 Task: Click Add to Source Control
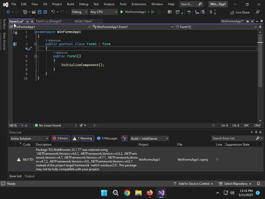coord(193,184)
